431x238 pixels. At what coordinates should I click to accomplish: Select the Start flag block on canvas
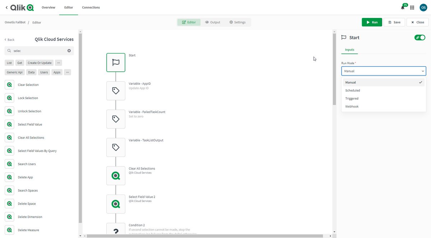(116, 62)
